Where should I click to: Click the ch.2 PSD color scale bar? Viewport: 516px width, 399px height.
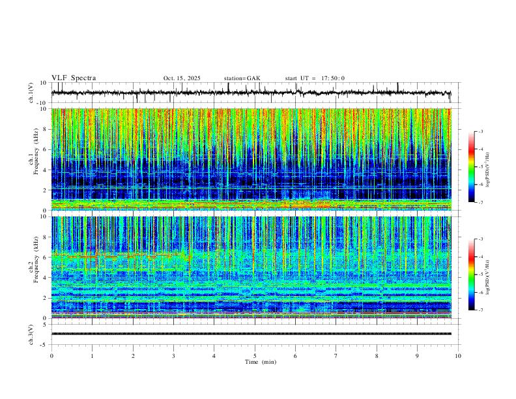click(471, 274)
